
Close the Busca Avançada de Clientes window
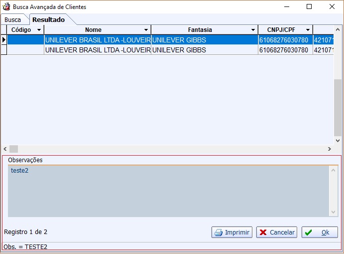click(332, 6)
